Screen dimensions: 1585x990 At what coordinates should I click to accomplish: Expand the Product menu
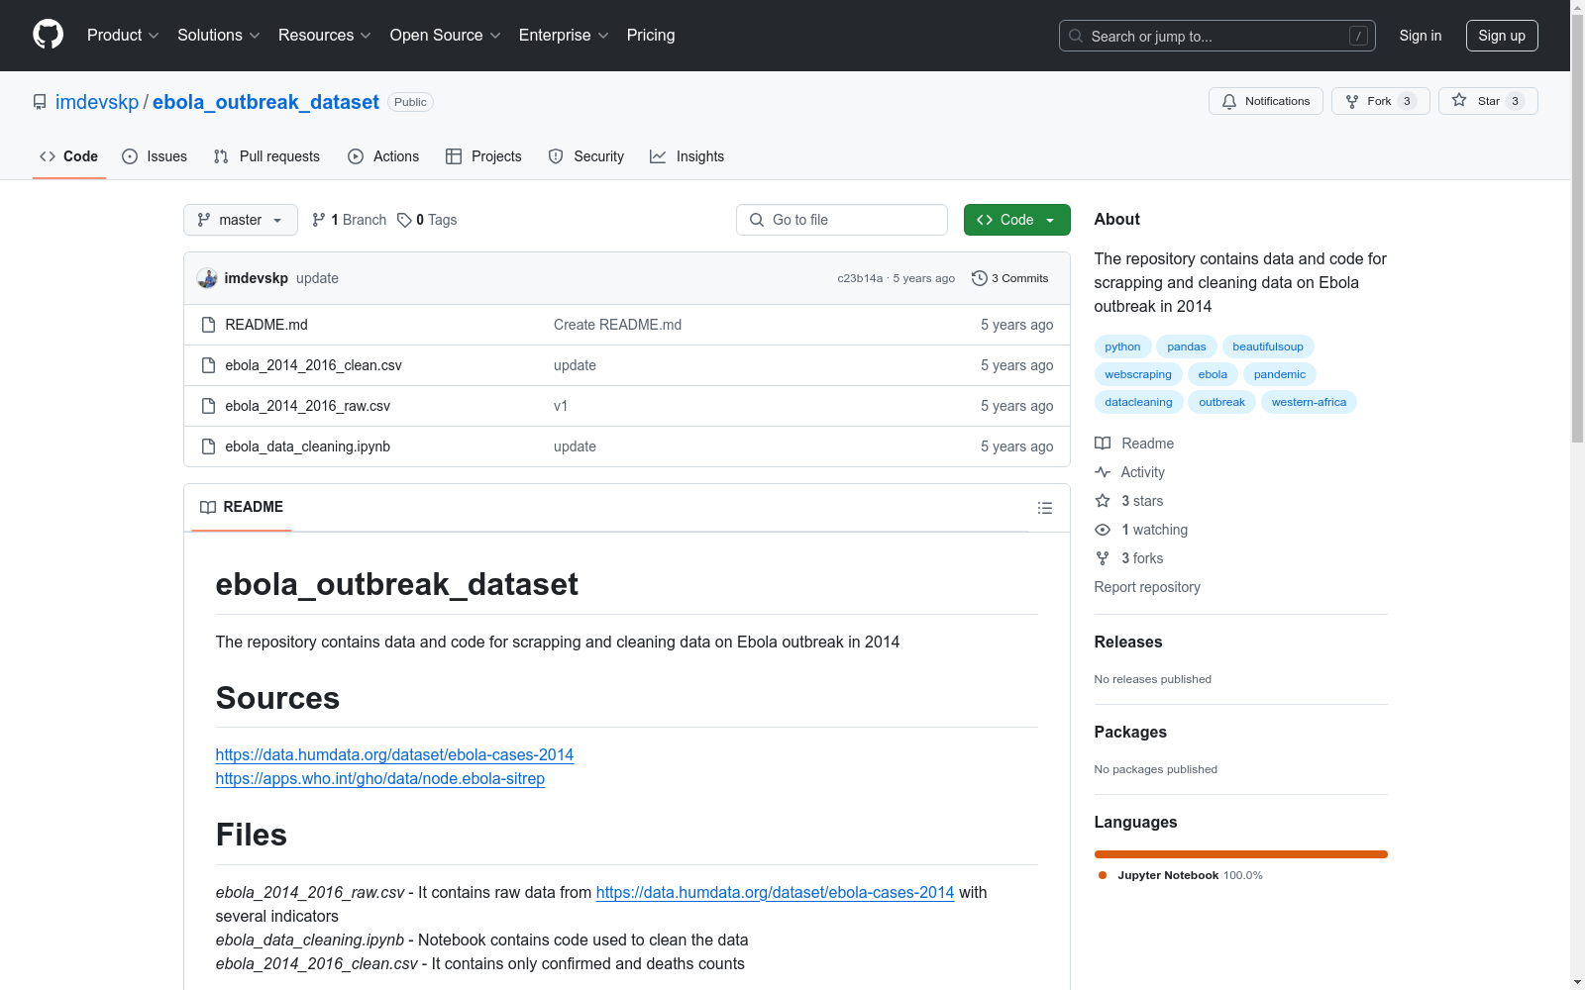pos(123,35)
